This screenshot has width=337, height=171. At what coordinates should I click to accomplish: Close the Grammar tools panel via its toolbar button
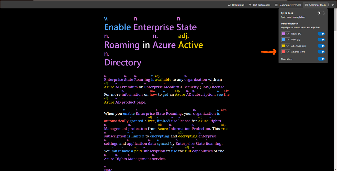click(315, 5)
